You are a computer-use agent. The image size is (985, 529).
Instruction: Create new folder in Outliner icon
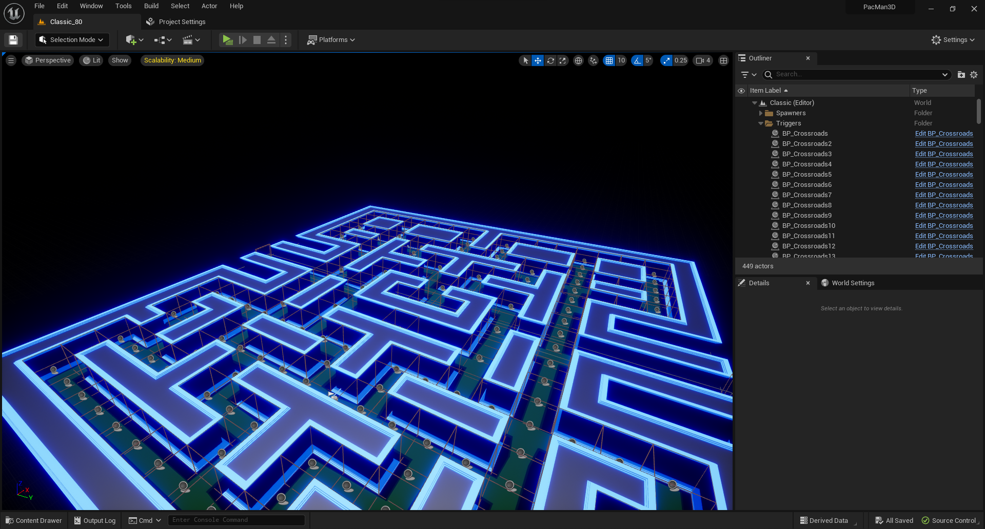pyautogui.click(x=961, y=75)
